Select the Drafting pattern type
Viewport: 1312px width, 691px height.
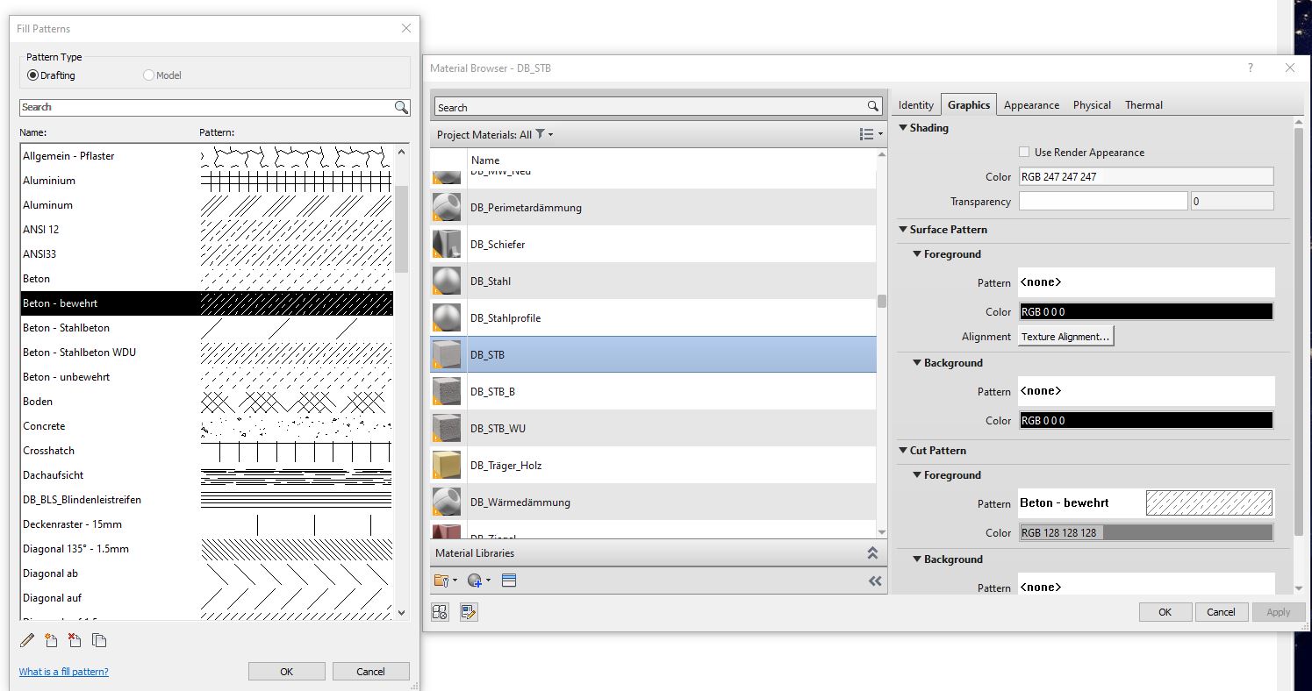32,75
